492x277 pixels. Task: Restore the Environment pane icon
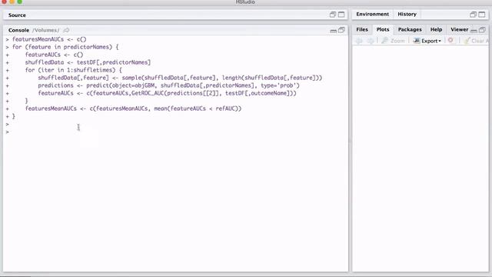473,15
